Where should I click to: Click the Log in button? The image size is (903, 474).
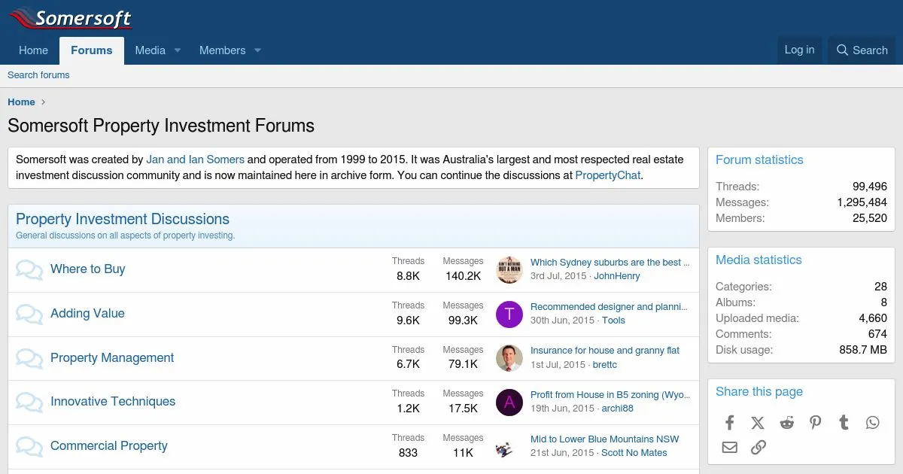[x=799, y=50]
